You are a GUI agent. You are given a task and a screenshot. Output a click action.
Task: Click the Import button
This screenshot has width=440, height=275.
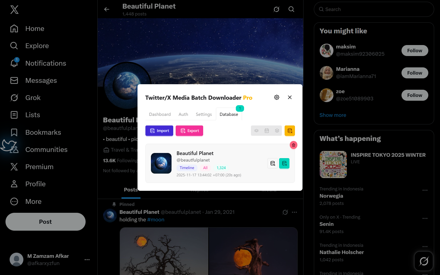(x=159, y=131)
